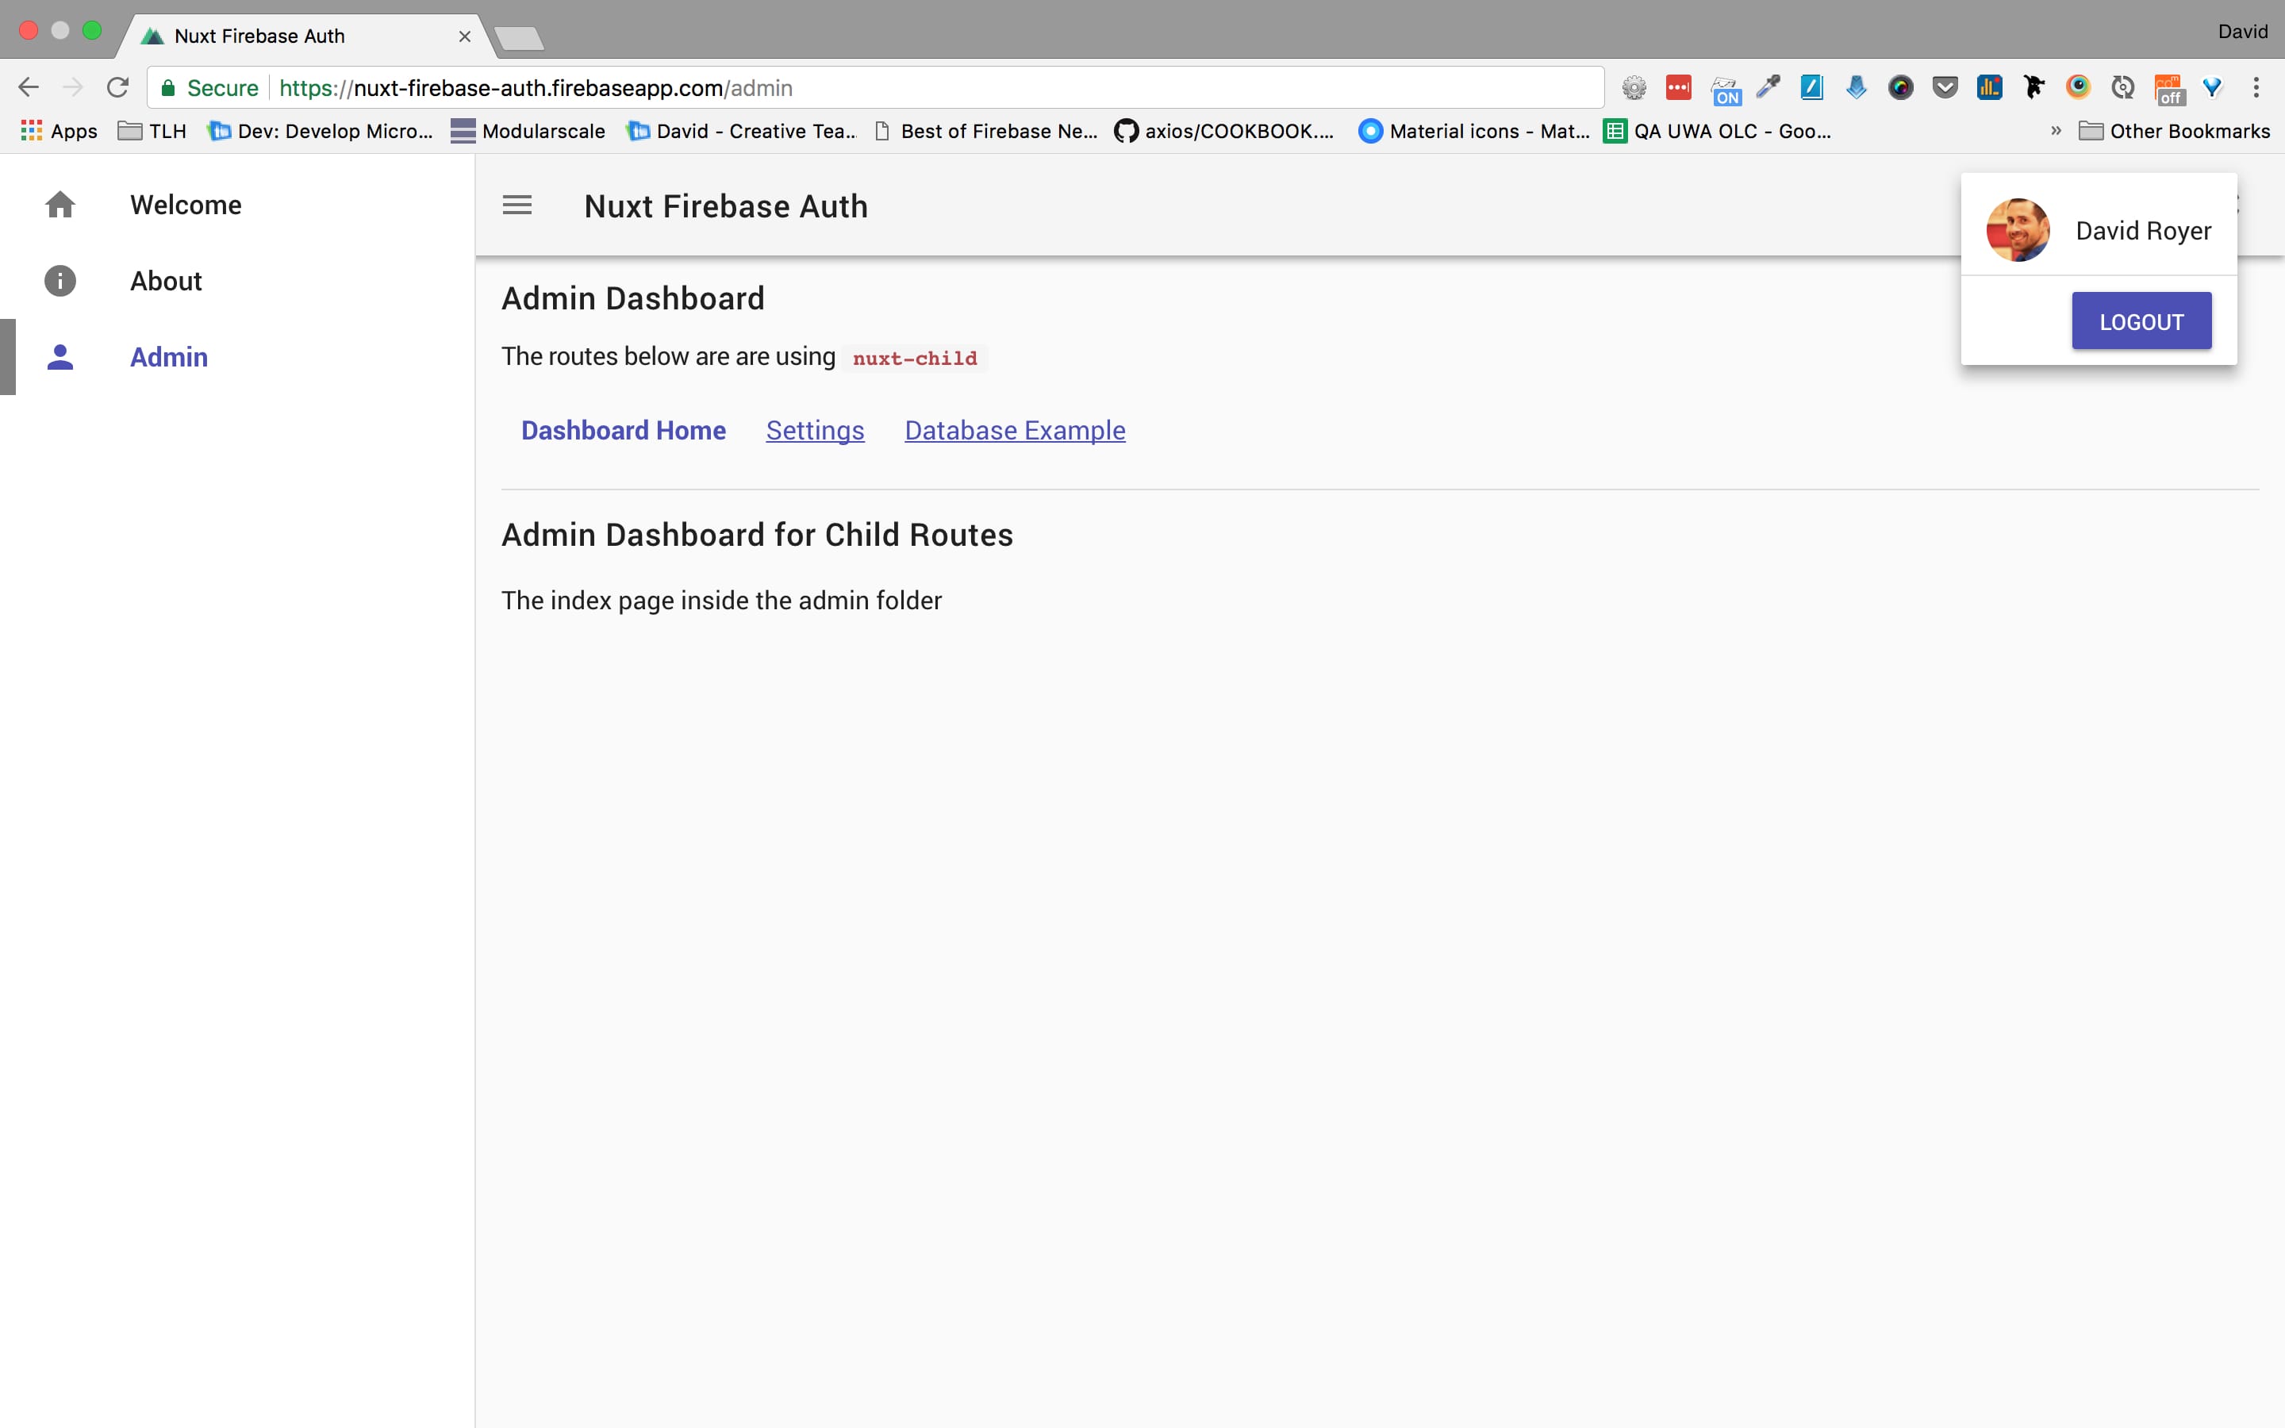The image size is (2285, 1428).
Task: Click the address bar URL field
Action: 850,88
